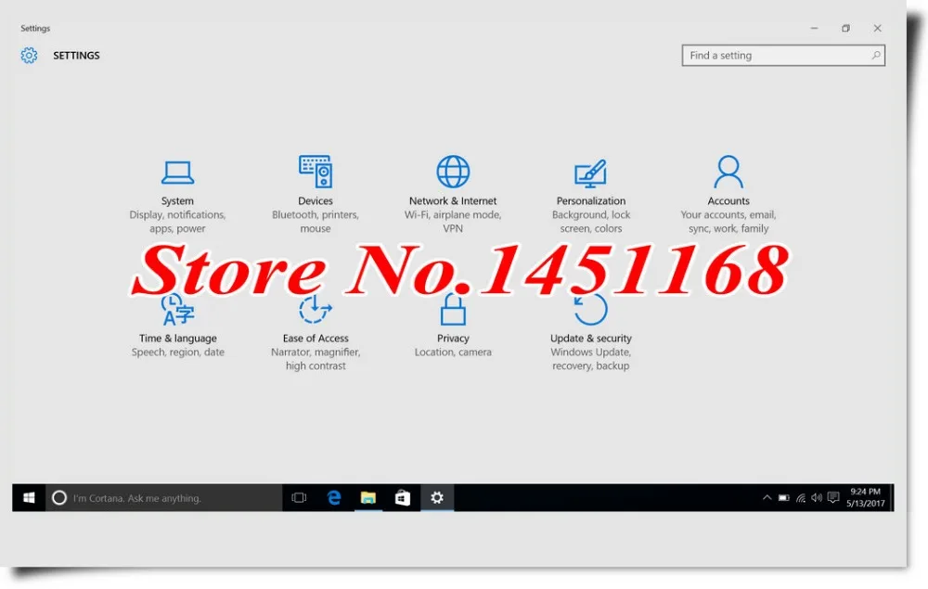Image resolution: width=928 pixels, height=589 pixels.
Task: Show hidden system tray icons
Action: coord(767,497)
